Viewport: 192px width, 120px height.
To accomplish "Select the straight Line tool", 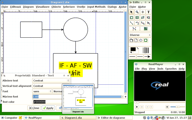I will click(x=131, y=23).
